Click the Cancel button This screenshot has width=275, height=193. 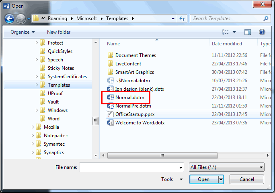[x=246, y=179]
